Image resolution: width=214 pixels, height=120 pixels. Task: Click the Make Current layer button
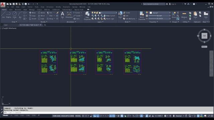pyautogui.click(x=109, y=16)
